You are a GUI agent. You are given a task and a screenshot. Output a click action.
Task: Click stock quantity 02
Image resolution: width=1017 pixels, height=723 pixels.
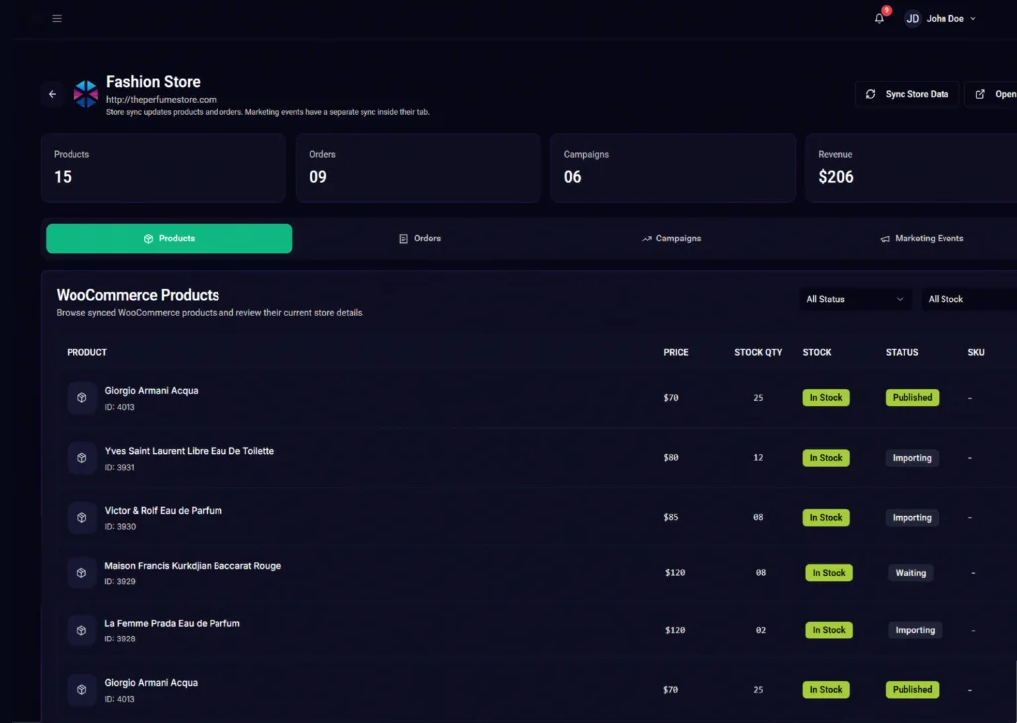click(760, 630)
